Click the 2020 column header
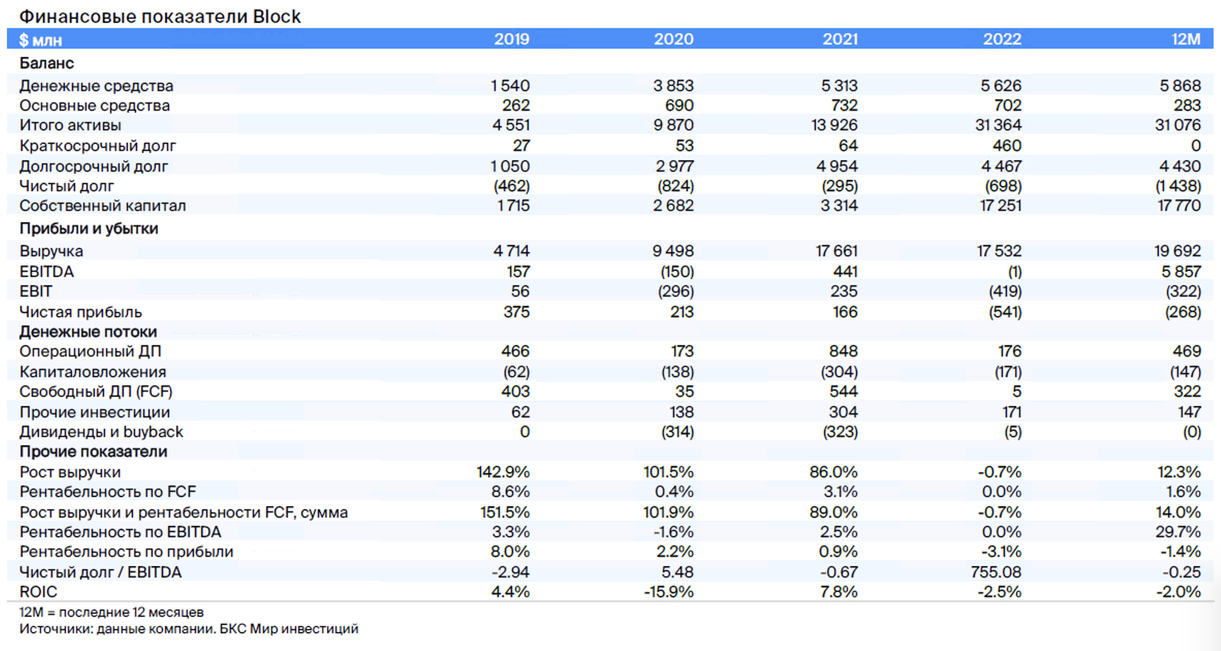This screenshot has height=651, width=1221. 674,39
